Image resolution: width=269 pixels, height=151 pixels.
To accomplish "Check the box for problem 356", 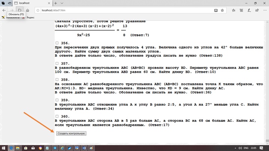I will 57,43.
